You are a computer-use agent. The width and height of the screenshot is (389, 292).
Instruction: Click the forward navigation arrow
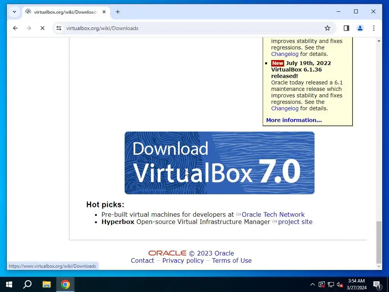tap(29, 28)
